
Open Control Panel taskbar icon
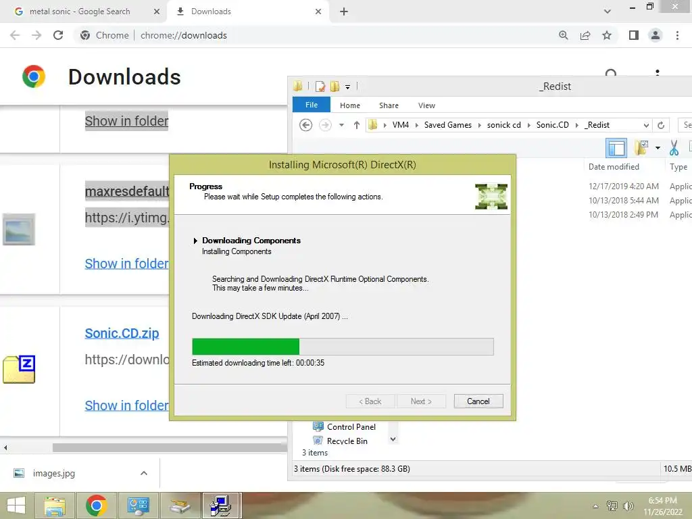(138, 505)
